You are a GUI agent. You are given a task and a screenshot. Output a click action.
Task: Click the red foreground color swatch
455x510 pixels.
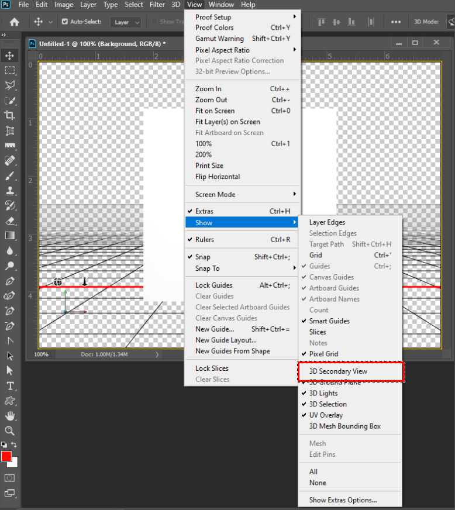[6, 456]
